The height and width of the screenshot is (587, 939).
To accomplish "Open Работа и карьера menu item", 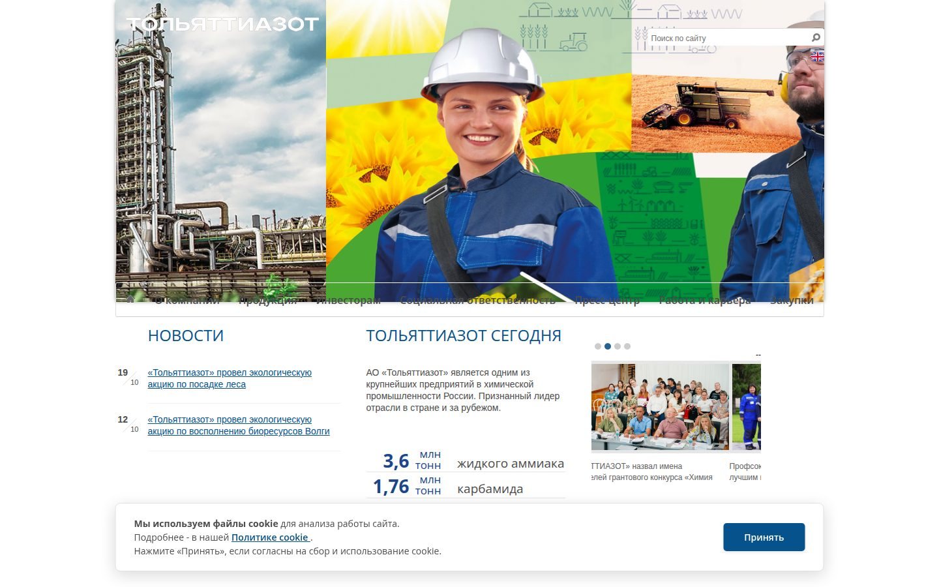I will click(x=705, y=300).
